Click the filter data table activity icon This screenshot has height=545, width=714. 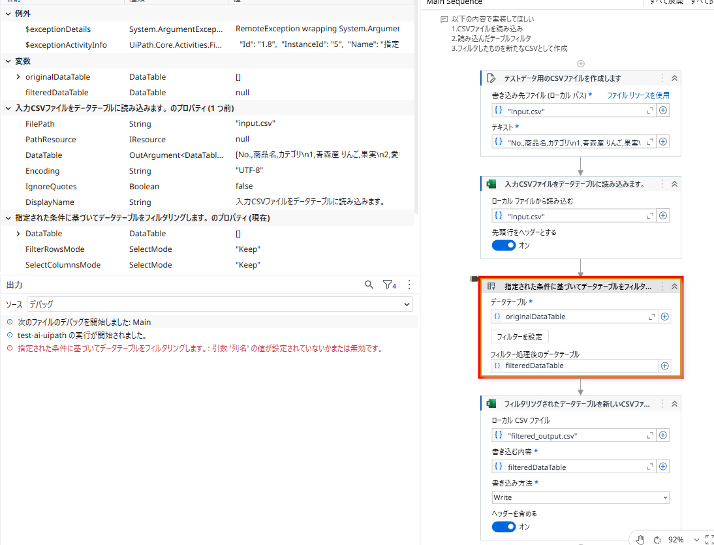491,287
